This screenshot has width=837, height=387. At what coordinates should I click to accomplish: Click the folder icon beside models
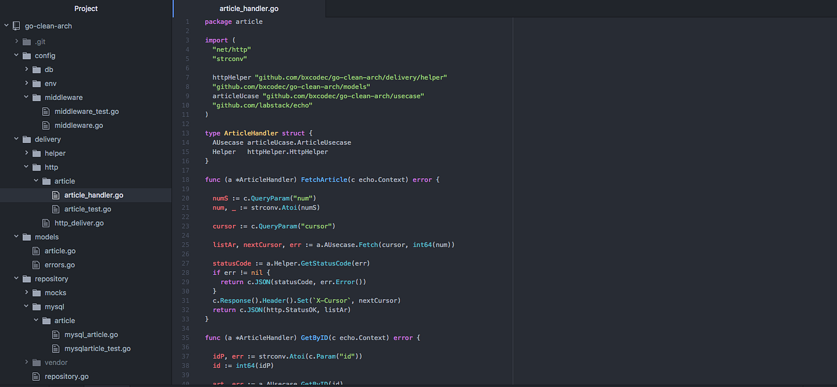pyautogui.click(x=27, y=237)
